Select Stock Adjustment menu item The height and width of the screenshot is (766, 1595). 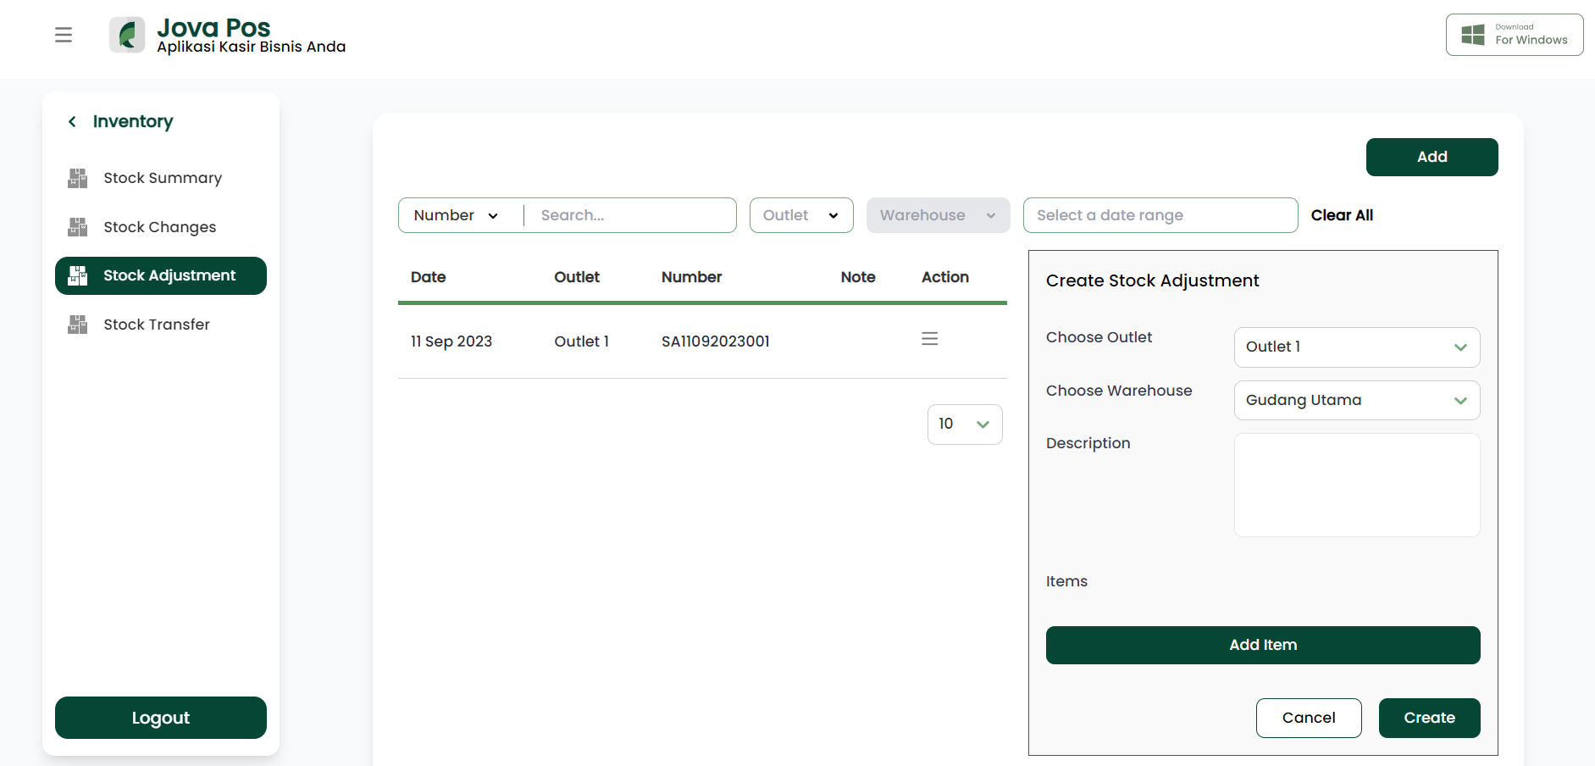pyautogui.click(x=161, y=276)
